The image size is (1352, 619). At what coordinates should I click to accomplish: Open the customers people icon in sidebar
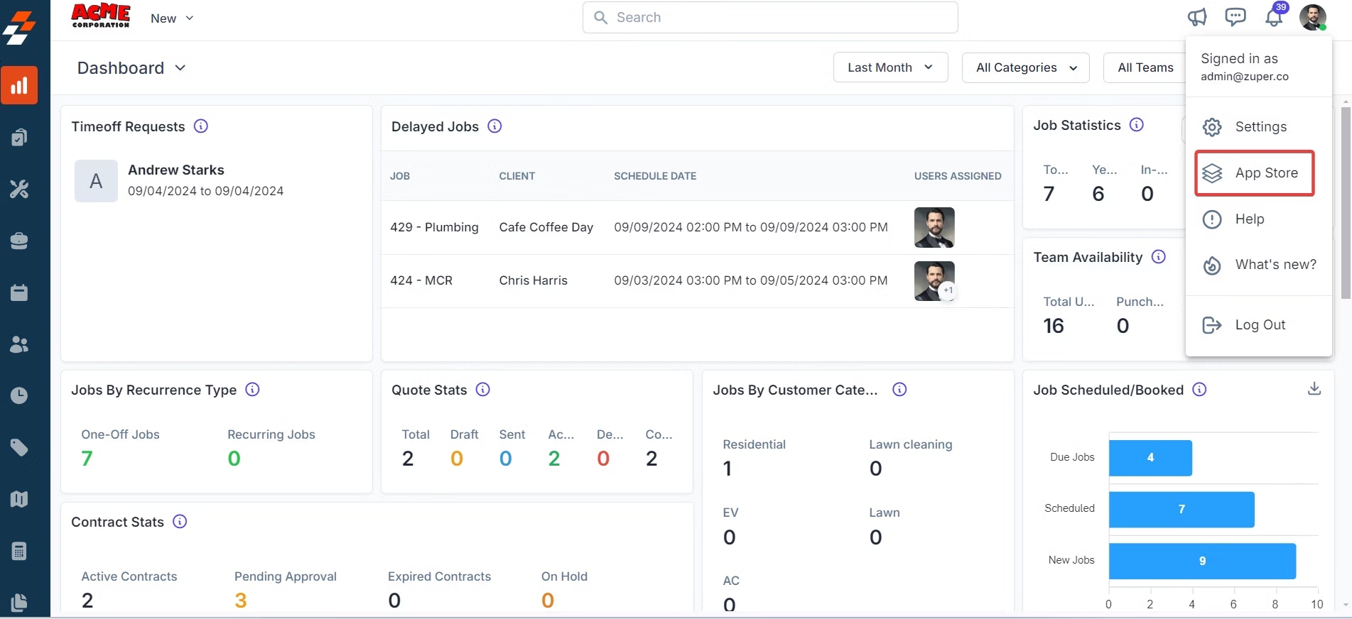tap(19, 344)
